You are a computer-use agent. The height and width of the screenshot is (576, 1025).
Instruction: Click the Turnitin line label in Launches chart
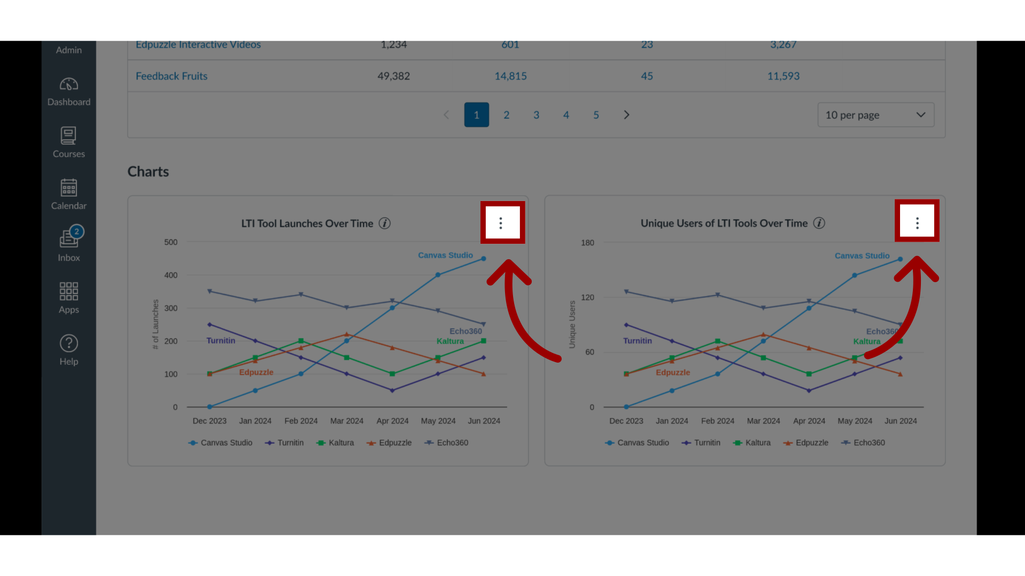pos(221,340)
